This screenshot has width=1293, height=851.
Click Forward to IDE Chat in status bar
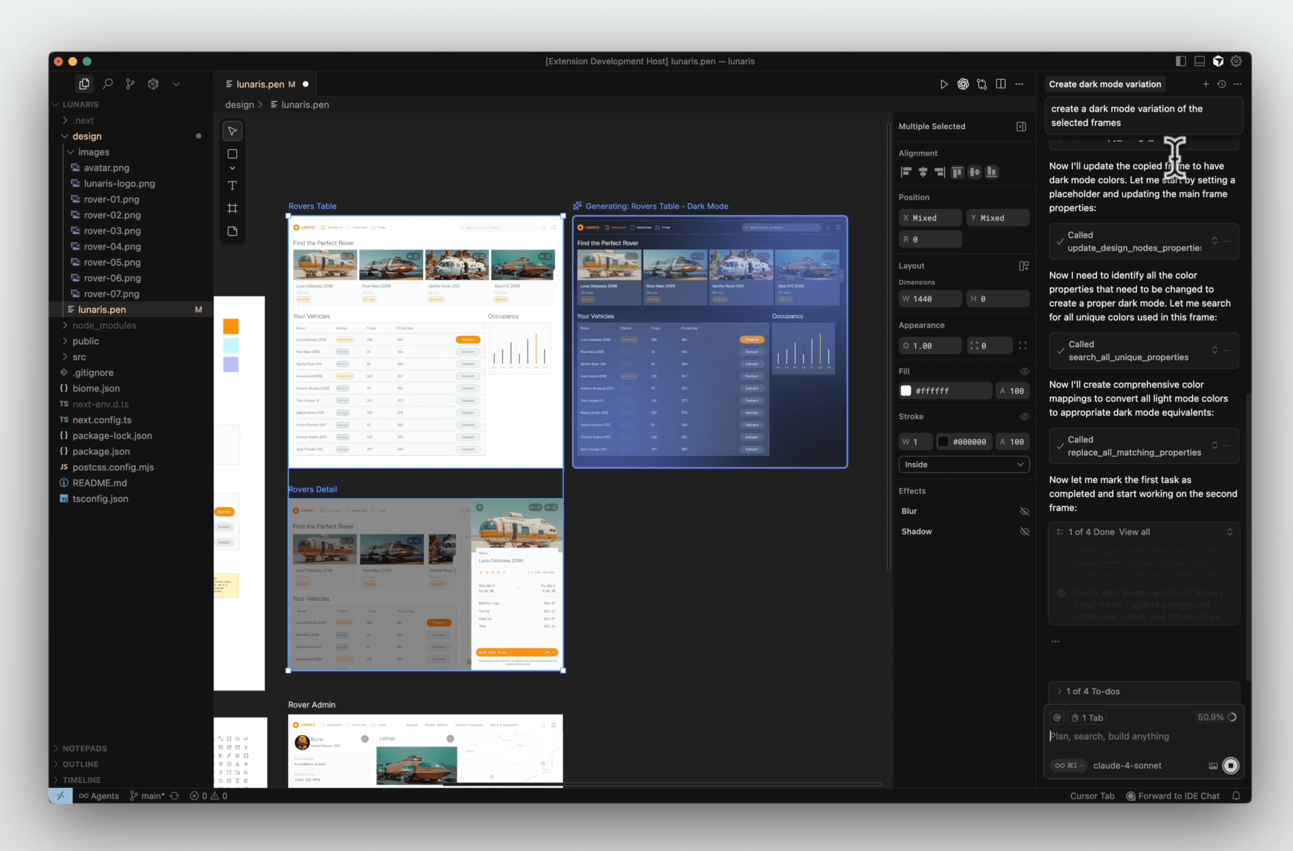[x=1172, y=795]
